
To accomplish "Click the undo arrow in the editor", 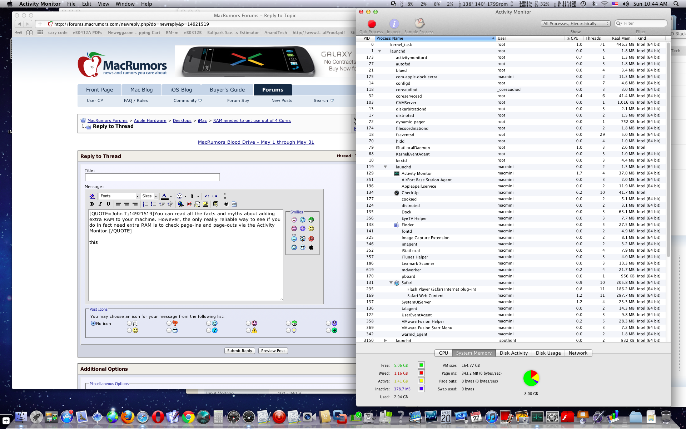I will 207,196.
